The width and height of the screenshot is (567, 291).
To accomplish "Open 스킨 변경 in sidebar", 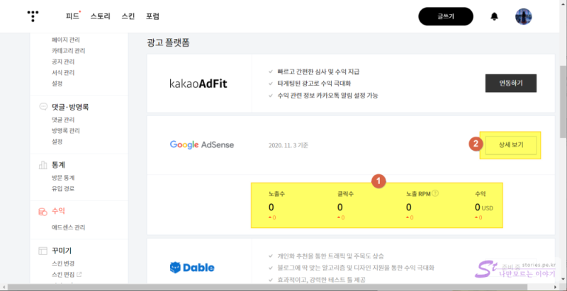I will click(x=63, y=263).
